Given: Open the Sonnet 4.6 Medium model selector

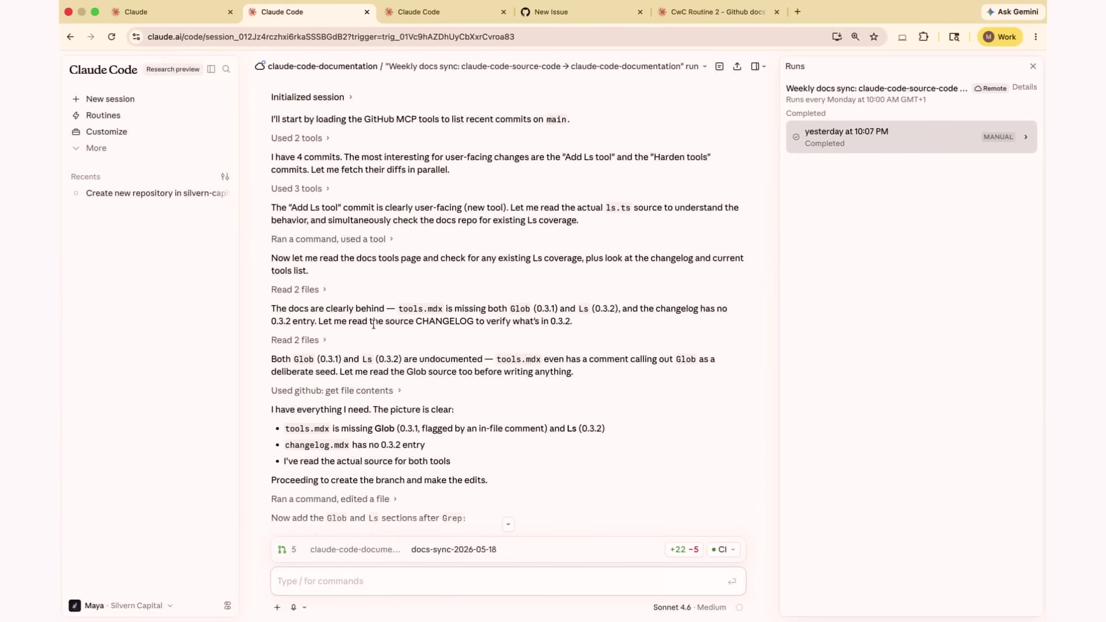Looking at the screenshot, I should coord(690,608).
